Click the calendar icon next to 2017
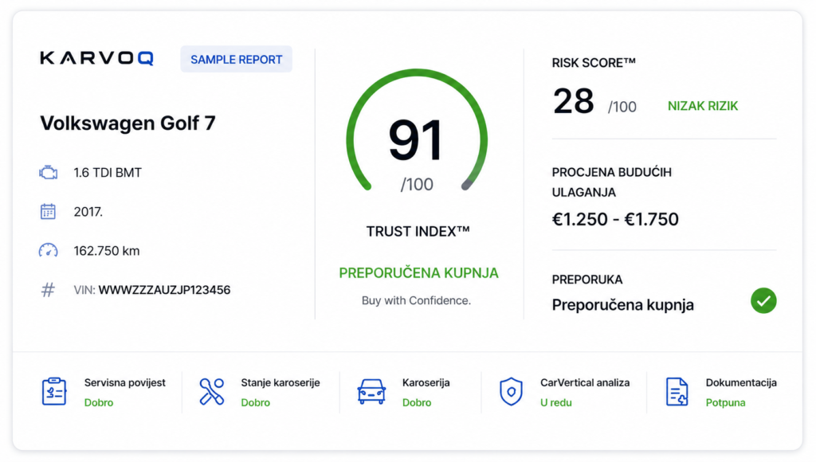The width and height of the screenshot is (816, 462). click(48, 211)
